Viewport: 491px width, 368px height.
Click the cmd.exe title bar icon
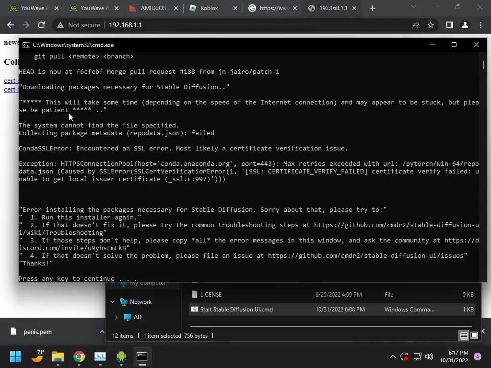pos(26,45)
